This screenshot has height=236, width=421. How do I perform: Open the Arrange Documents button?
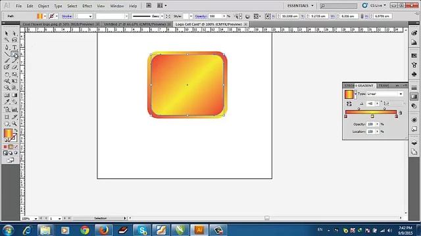(162, 5)
